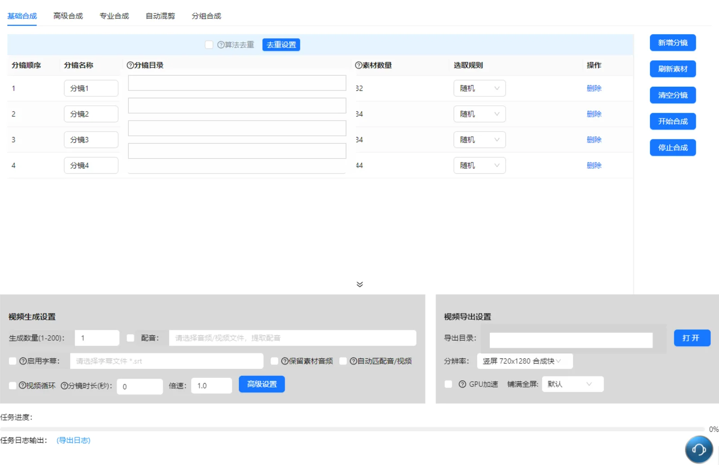Click the help icon beside 启用字幕
The image size is (719, 465).
point(23,361)
